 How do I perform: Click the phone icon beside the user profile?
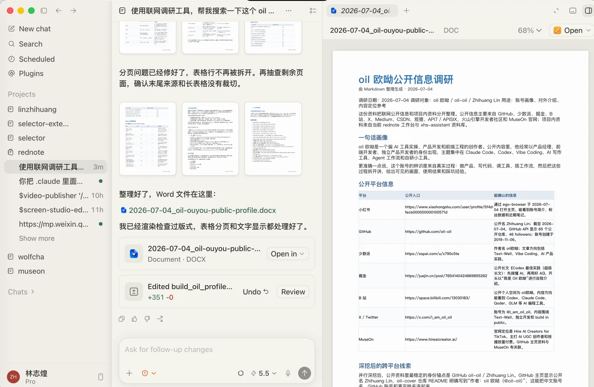tap(101, 377)
